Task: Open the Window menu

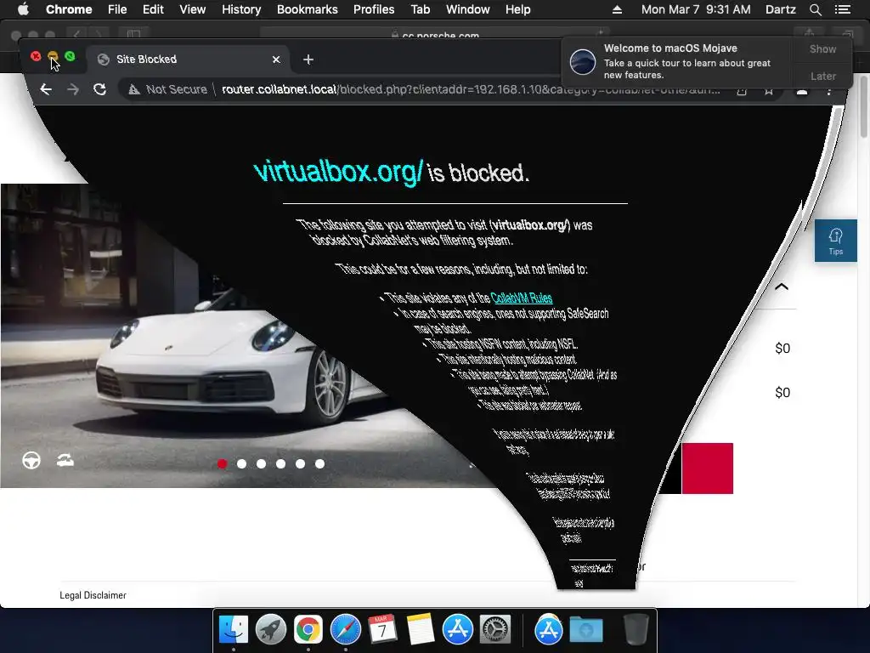Action: [468, 9]
